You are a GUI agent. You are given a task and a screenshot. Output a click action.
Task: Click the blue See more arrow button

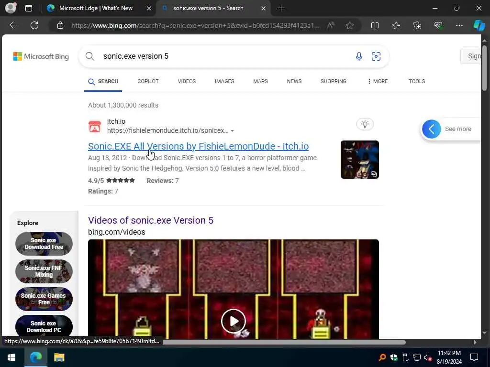coord(431,129)
